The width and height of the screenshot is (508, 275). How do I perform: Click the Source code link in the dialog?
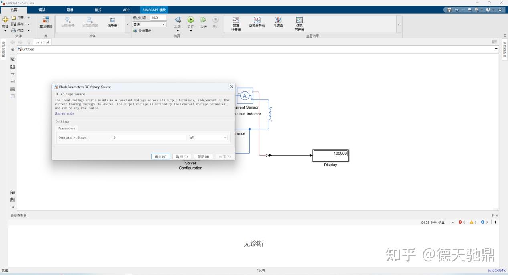[64, 113]
